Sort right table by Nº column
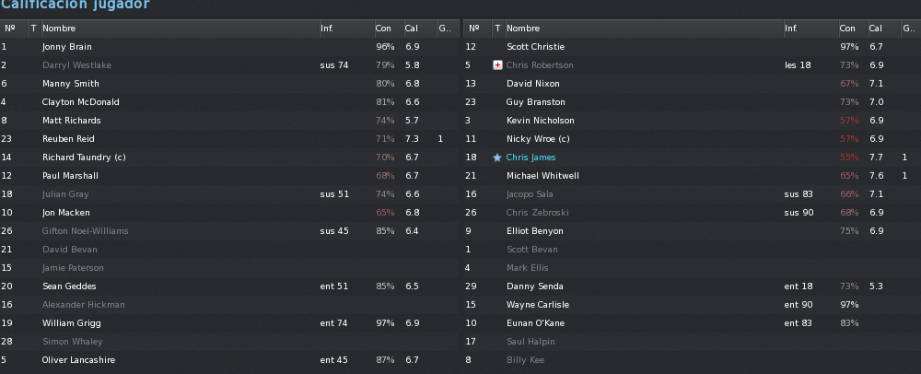 point(477,29)
